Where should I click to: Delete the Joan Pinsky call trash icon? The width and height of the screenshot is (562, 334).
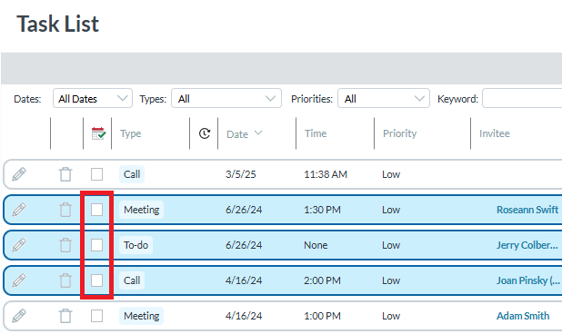(x=65, y=280)
